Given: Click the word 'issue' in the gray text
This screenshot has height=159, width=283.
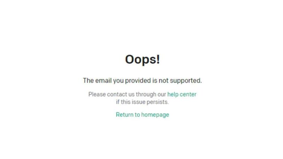Looking at the screenshot, I should point(138,102).
